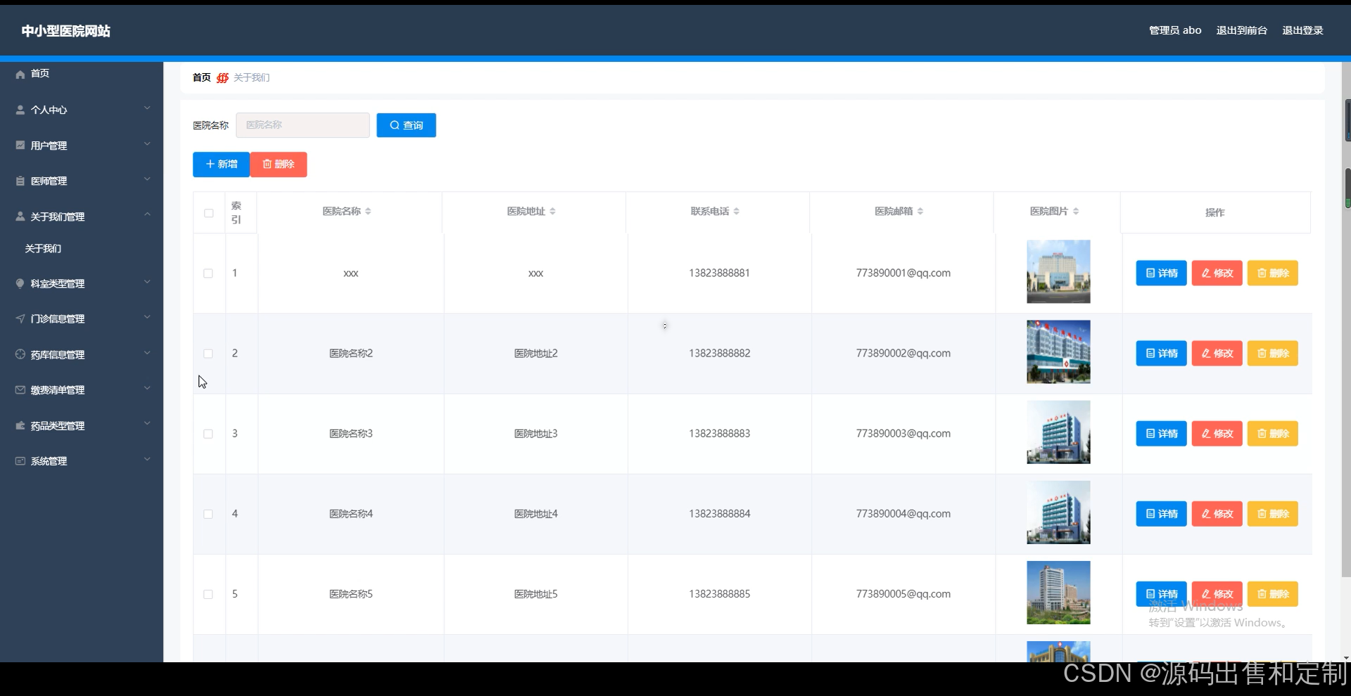Click the 医师管理 sidebar icon
Screen dimensions: 1351x696
[x=20, y=181]
